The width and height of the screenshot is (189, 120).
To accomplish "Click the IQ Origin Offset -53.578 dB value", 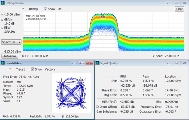I will [127, 107].
